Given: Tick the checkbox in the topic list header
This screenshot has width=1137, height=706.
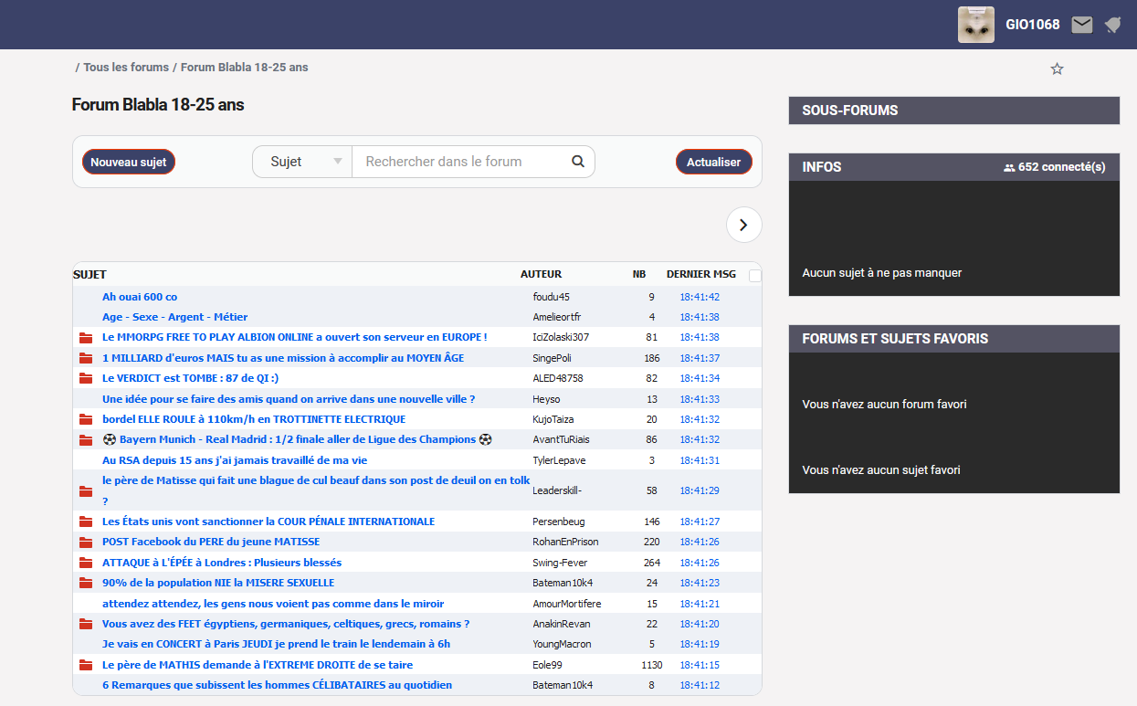Looking at the screenshot, I should point(754,275).
